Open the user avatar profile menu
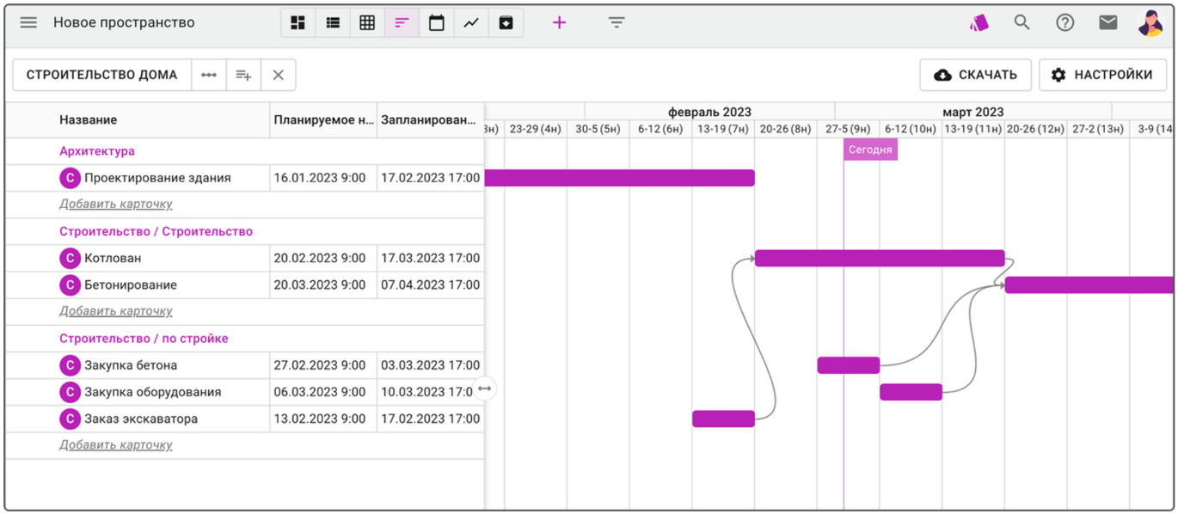The image size is (1178, 514). point(1150,23)
